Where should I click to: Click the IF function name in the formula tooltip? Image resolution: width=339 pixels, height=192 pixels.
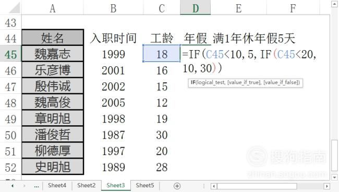(193, 82)
